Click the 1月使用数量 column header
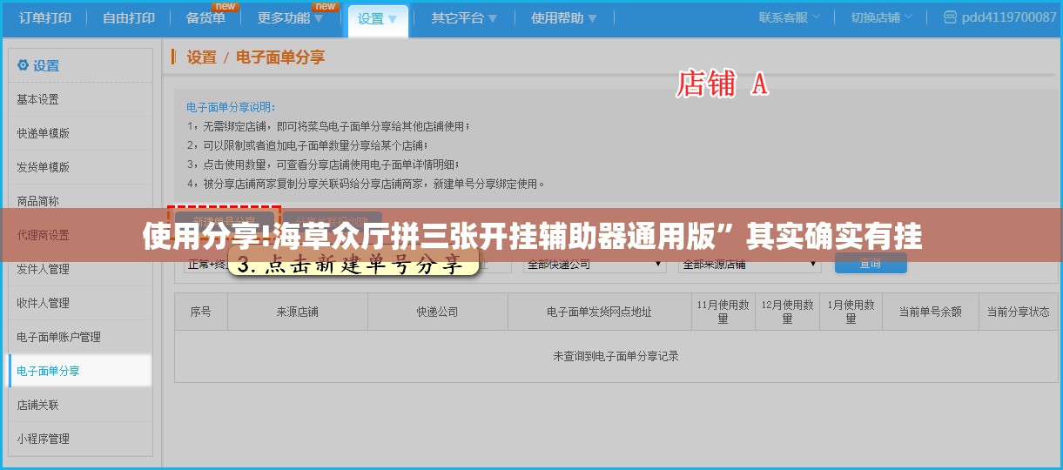The width and height of the screenshot is (1063, 470). click(x=851, y=312)
